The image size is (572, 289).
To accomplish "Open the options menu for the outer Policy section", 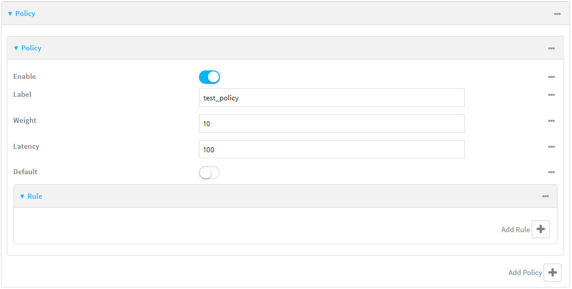I will 557,14.
